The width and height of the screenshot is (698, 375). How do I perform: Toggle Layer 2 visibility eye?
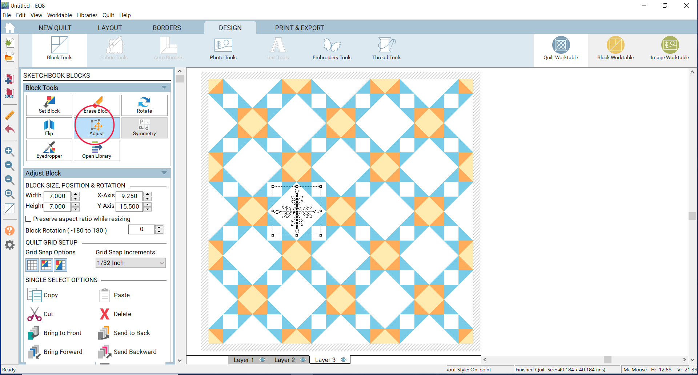[303, 360]
